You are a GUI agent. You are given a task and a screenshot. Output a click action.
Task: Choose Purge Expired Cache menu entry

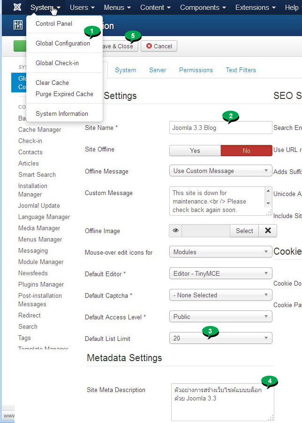[64, 94]
